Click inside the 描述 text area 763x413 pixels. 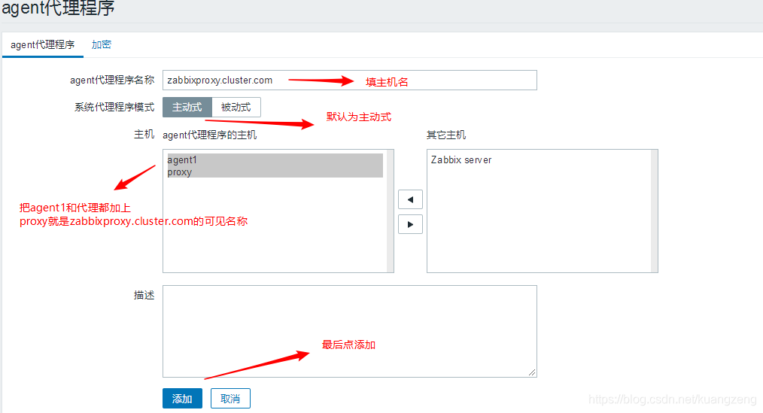click(349, 331)
